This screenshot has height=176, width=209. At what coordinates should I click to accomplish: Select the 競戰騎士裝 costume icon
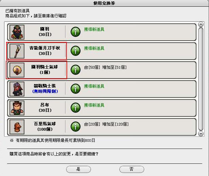[17, 89]
